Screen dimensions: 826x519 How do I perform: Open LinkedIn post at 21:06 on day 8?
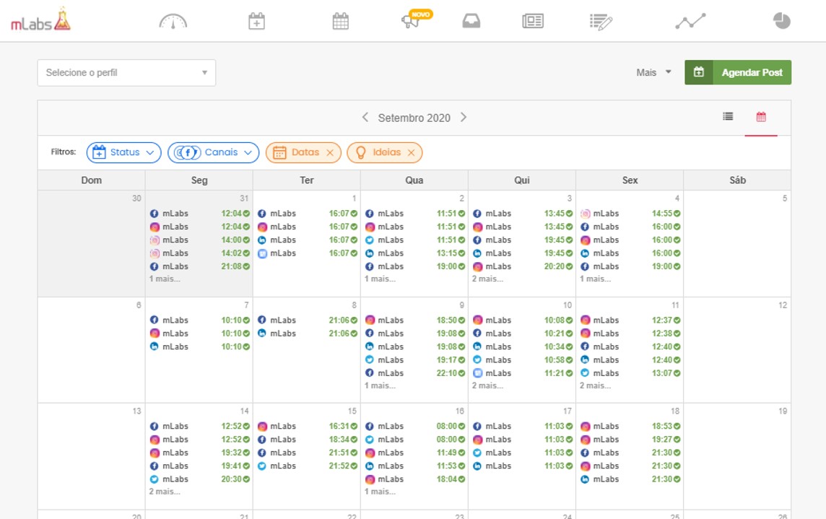tap(307, 333)
